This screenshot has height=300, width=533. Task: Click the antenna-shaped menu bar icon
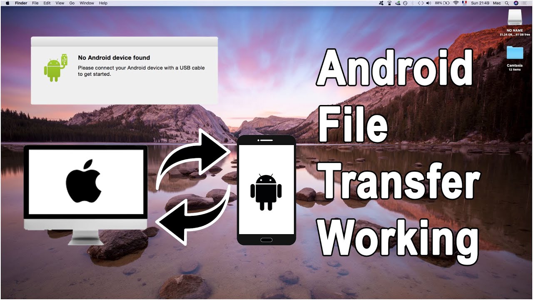pos(389,3)
